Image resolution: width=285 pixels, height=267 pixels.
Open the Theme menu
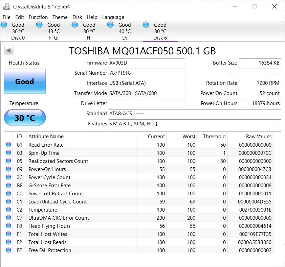(x=60, y=17)
